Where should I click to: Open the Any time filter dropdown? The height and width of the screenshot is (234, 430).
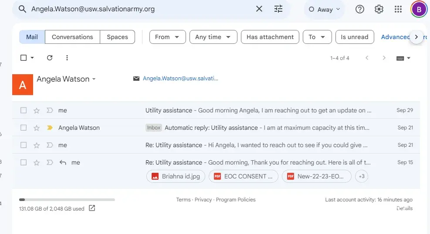click(x=213, y=37)
